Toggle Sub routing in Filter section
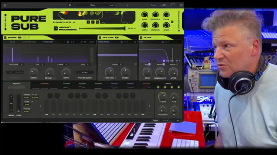 [x=149, y=65]
